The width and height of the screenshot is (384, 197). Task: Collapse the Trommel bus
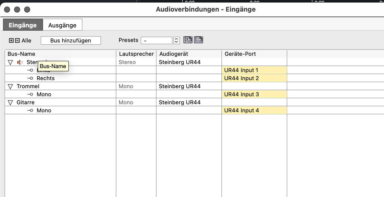10,86
